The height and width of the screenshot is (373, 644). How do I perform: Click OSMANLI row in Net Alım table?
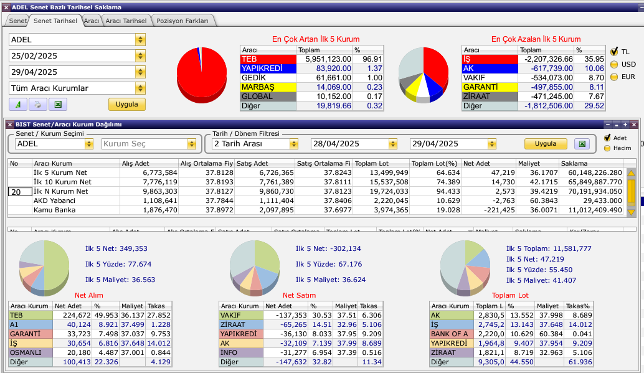(90, 353)
